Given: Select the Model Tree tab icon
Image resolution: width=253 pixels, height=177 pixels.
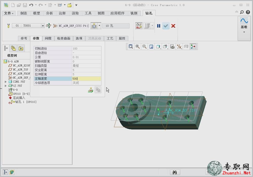Looking at the screenshot, I should (x=6, y=48).
